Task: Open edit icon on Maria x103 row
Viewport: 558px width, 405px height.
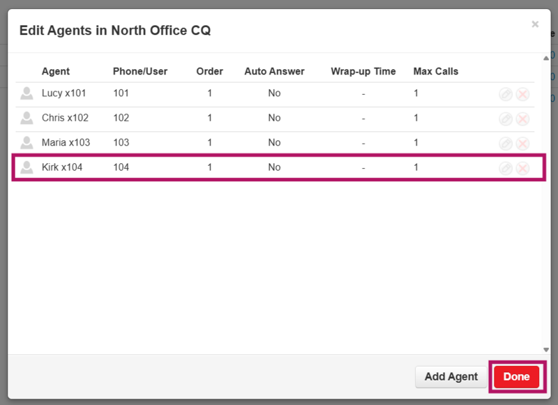Action: [506, 143]
